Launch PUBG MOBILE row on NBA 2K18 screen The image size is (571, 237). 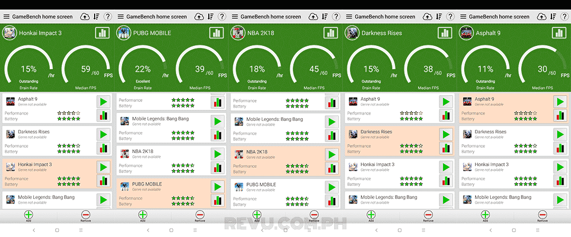point(331,187)
